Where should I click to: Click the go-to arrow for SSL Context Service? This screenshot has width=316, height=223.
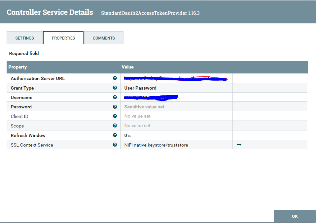239,145
